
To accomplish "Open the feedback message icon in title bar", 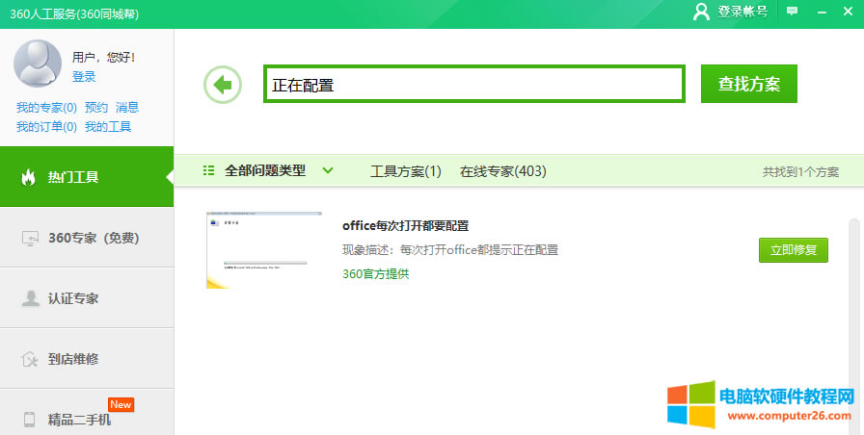I will 792,12.
